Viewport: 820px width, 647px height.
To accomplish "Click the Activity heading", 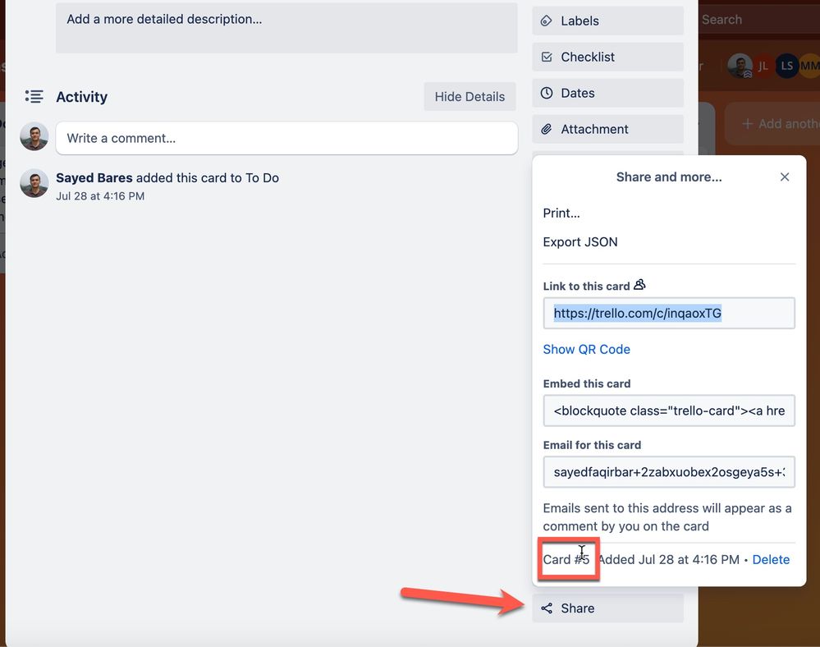I will pos(81,97).
